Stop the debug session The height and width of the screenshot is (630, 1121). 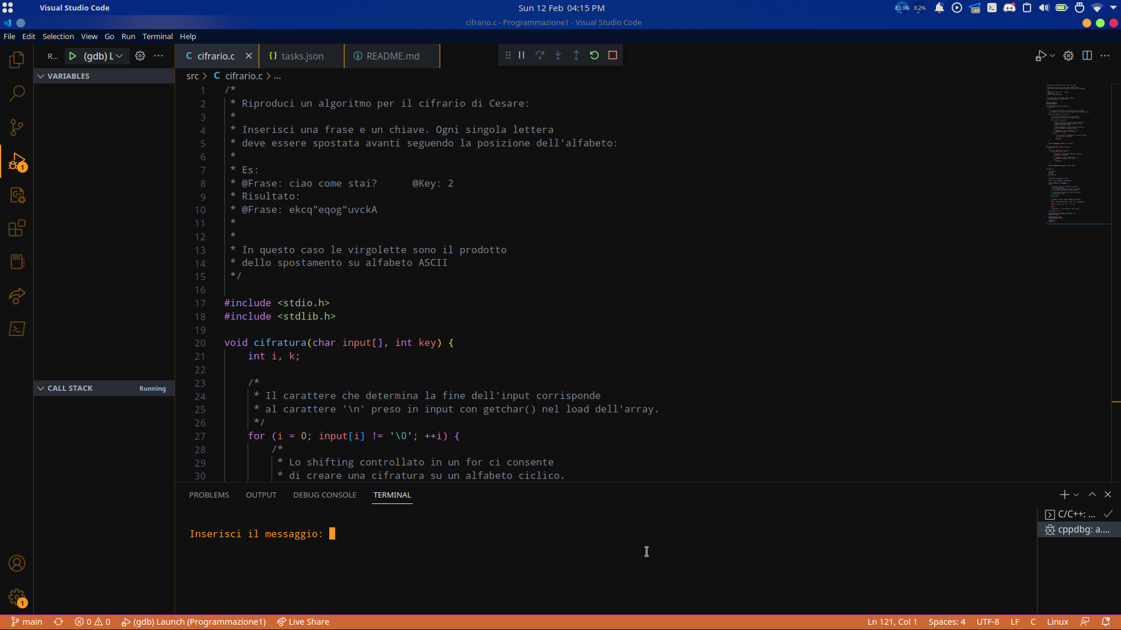(x=612, y=55)
